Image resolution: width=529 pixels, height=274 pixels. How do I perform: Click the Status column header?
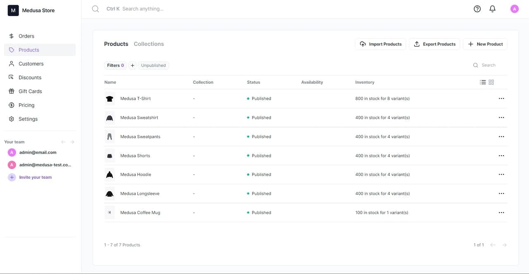click(254, 82)
